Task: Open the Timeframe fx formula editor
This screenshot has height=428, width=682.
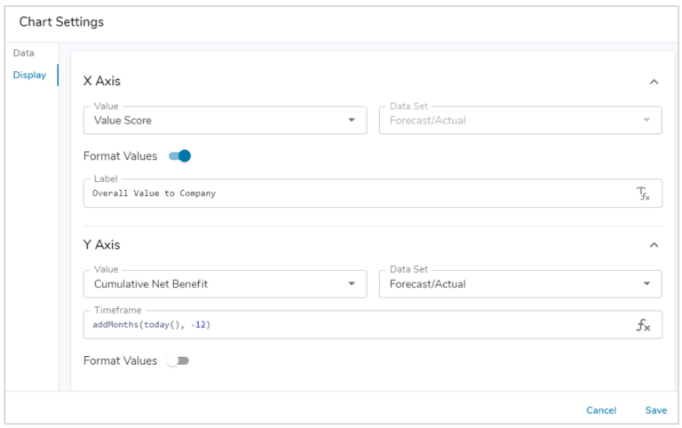Action: pos(643,325)
